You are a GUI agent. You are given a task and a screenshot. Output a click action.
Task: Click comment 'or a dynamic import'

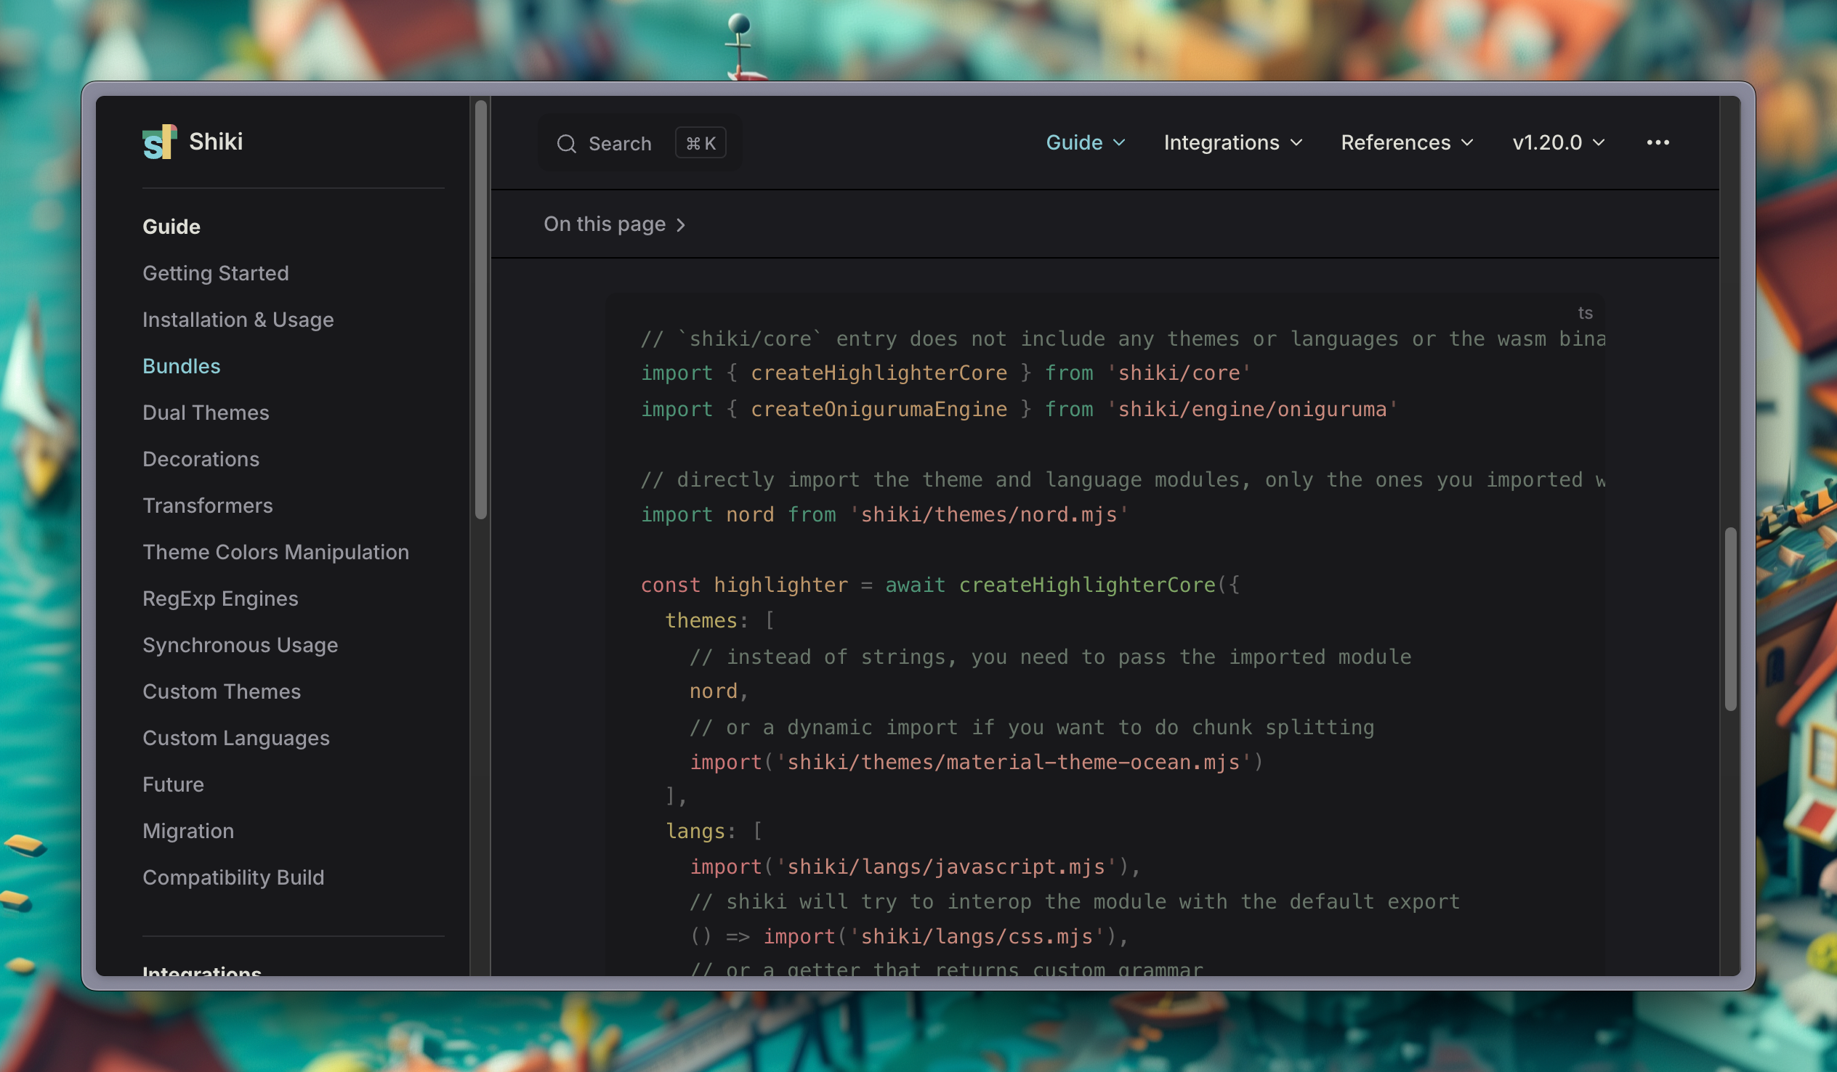coord(842,727)
